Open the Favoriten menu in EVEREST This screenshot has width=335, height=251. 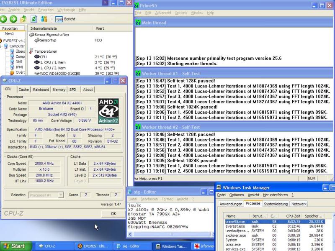coord(46,10)
